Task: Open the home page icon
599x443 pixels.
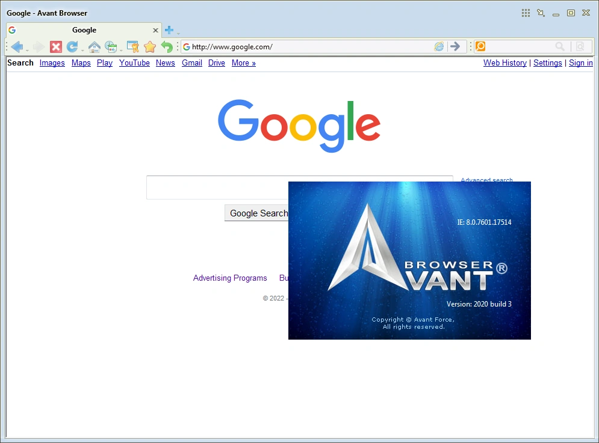Action: coord(95,46)
